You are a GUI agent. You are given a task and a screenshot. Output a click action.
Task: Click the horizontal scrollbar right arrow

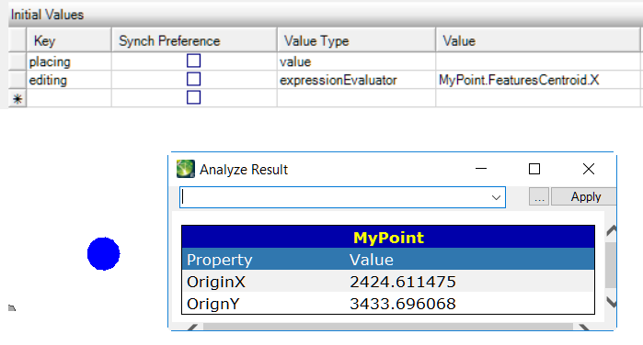point(584,327)
